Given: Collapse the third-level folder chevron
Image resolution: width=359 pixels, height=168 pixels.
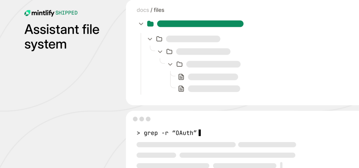Looking at the screenshot, I should (160, 52).
